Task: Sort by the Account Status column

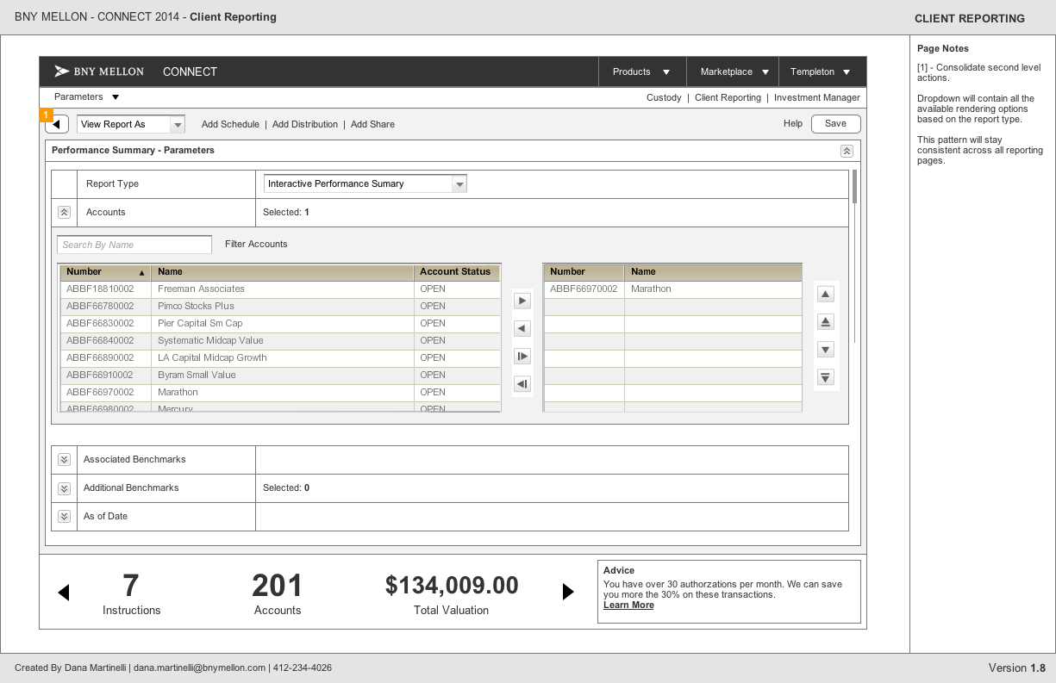Action: 457,271
